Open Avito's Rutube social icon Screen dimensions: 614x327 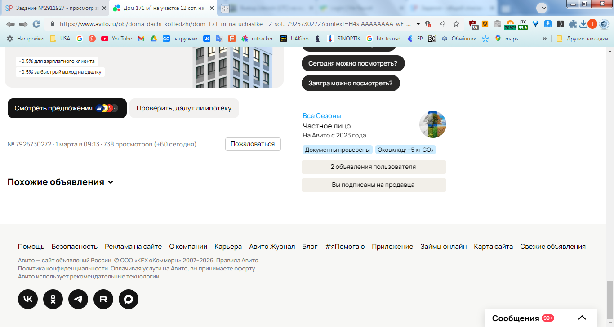point(103,299)
